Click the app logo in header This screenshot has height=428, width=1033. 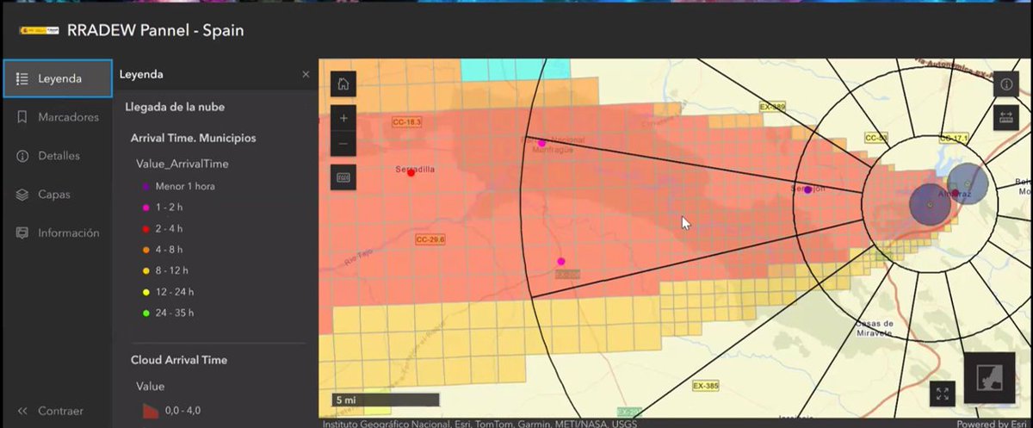[39, 30]
